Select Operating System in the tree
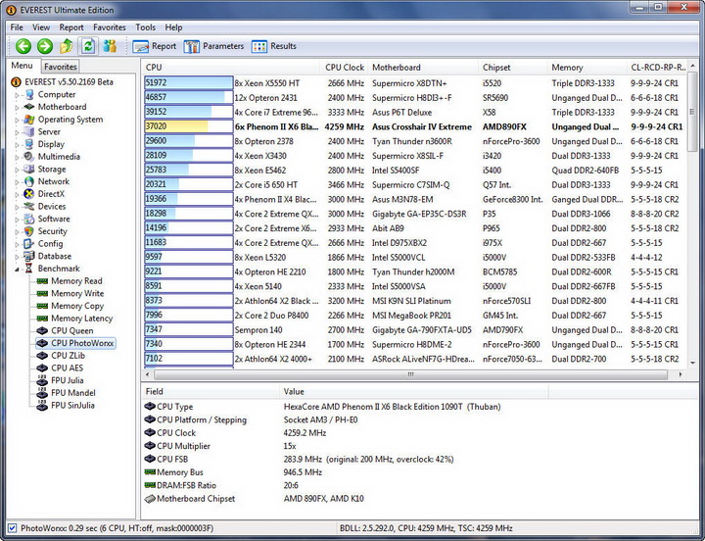 point(70,120)
